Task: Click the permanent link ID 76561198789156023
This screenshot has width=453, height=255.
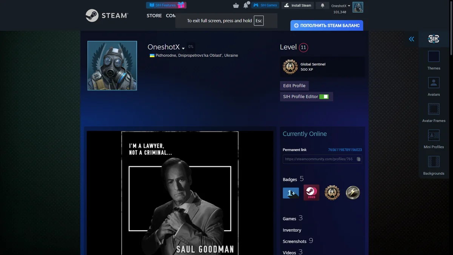Action: tap(345, 150)
